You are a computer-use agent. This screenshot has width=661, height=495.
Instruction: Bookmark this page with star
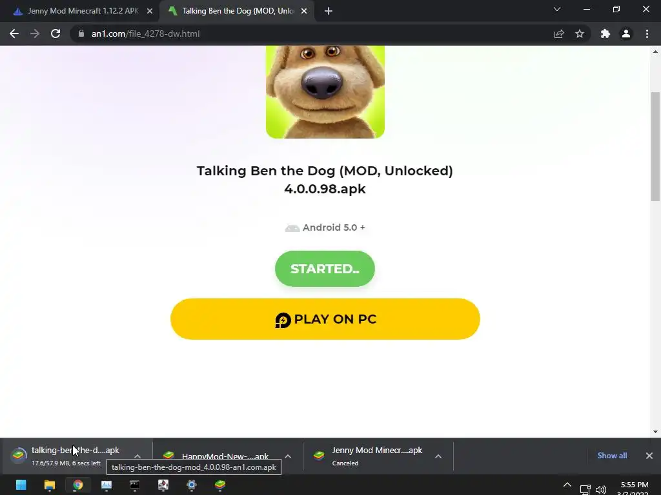click(580, 34)
